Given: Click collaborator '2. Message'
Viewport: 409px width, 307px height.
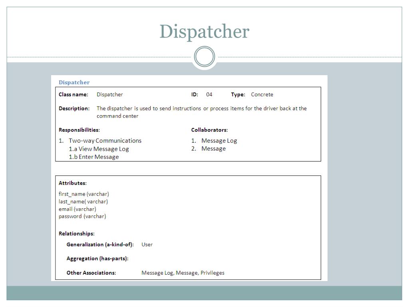Looking at the screenshot, I should coord(208,149).
